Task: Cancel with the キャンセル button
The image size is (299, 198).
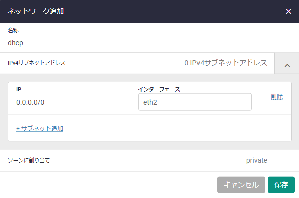Action: [x=241, y=185]
